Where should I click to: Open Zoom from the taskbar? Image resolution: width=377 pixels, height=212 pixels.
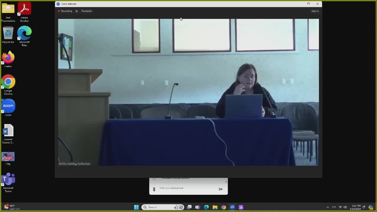(x=232, y=207)
